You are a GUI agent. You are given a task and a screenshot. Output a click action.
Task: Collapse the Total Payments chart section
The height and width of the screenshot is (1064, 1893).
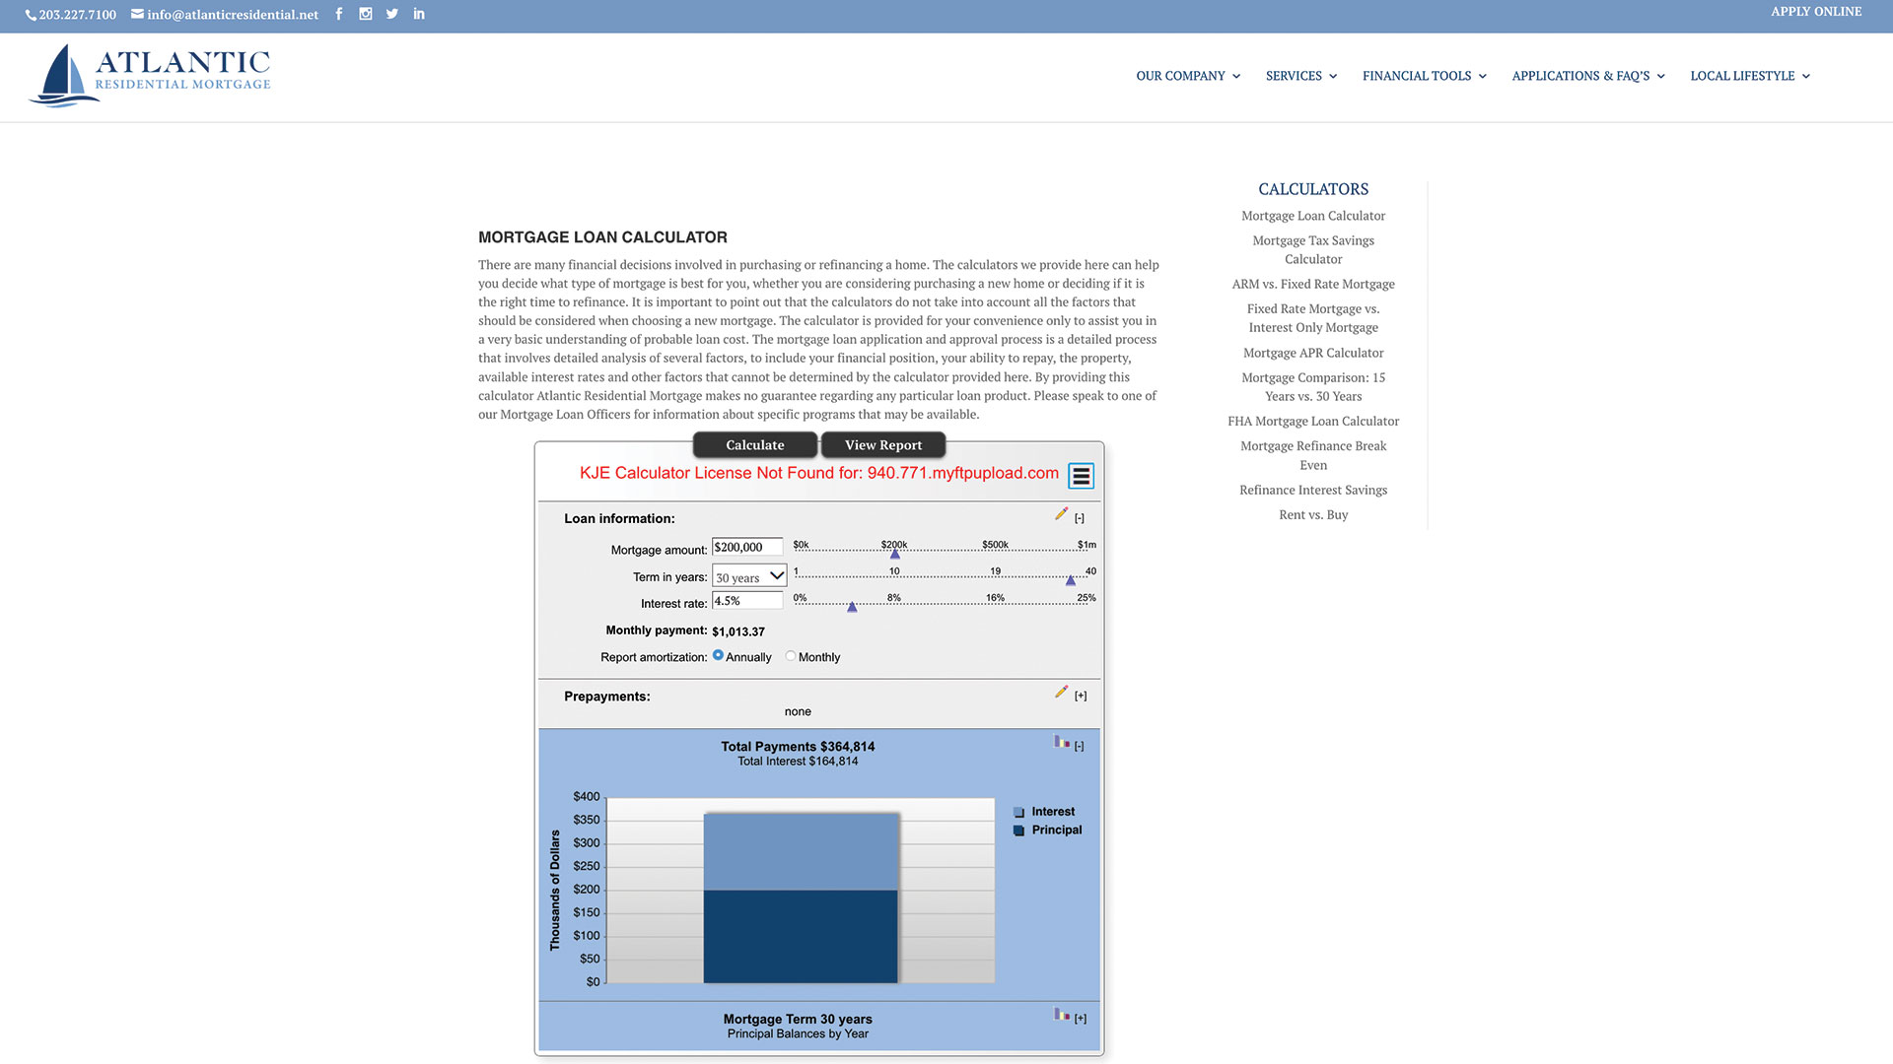[1080, 747]
